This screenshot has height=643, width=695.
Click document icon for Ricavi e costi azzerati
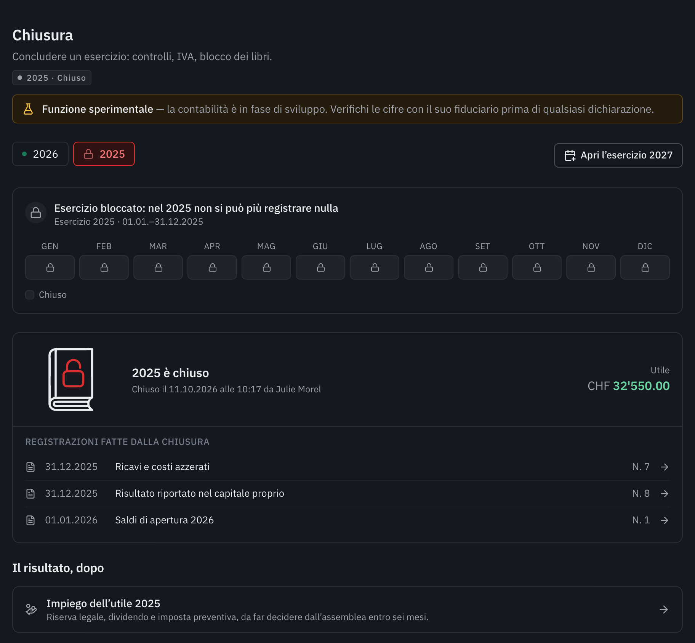click(30, 467)
